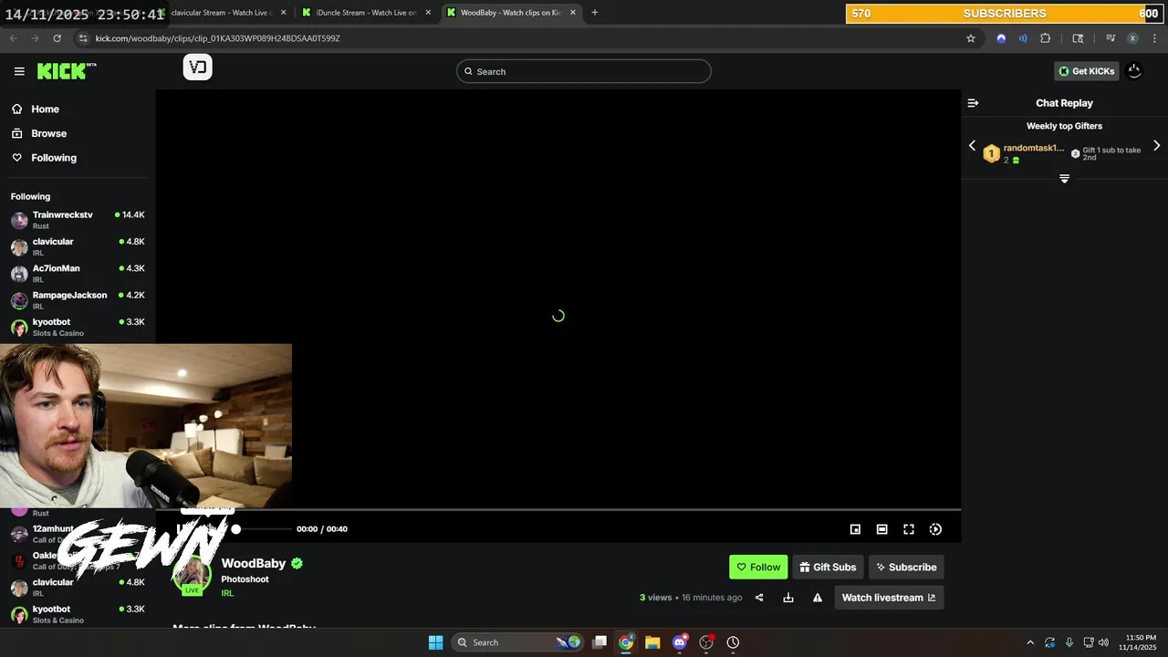
Task: Reload the current page
Action: [x=57, y=38]
